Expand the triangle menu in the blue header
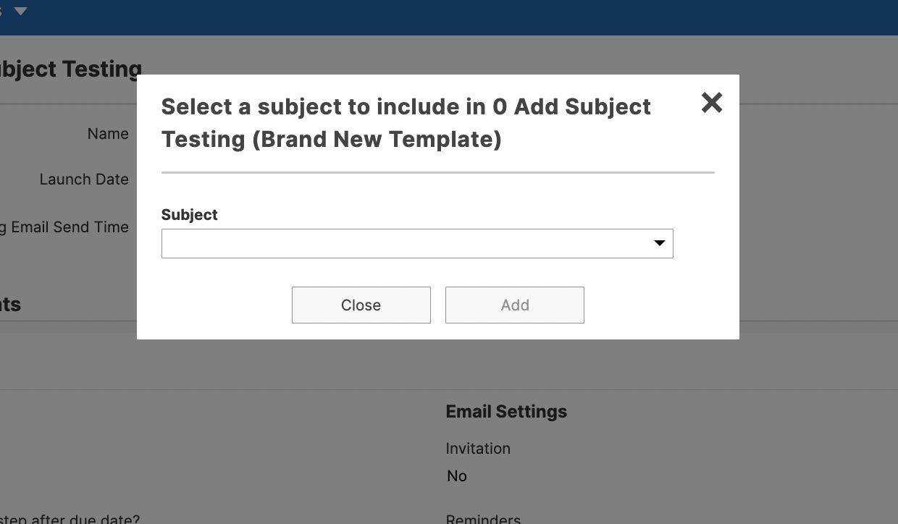Image resolution: width=898 pixels, height=524 pixels. pyautogui.click(x=20, y=11)
